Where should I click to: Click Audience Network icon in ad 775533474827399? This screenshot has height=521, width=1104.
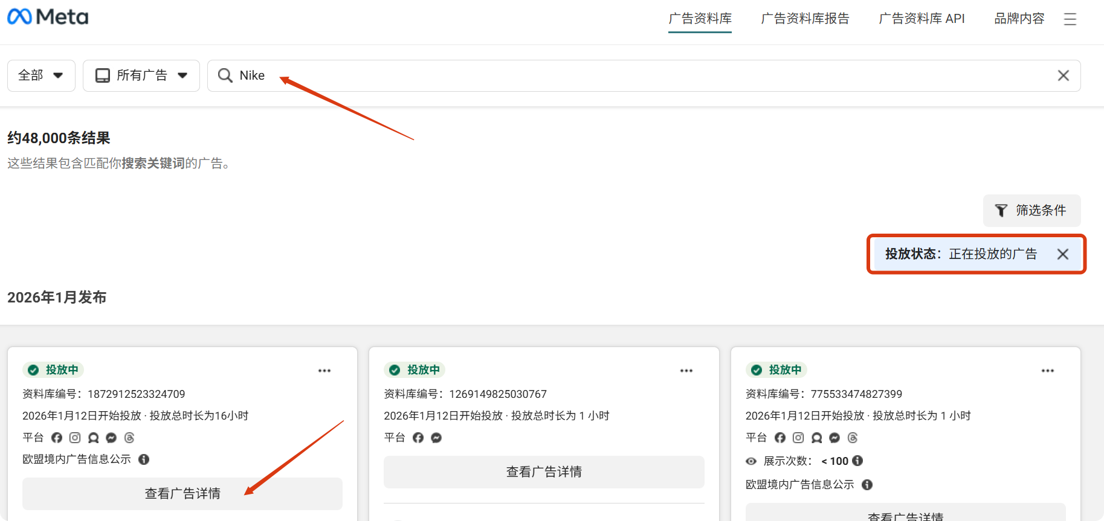pyautogui.click(x=816, y=438)
